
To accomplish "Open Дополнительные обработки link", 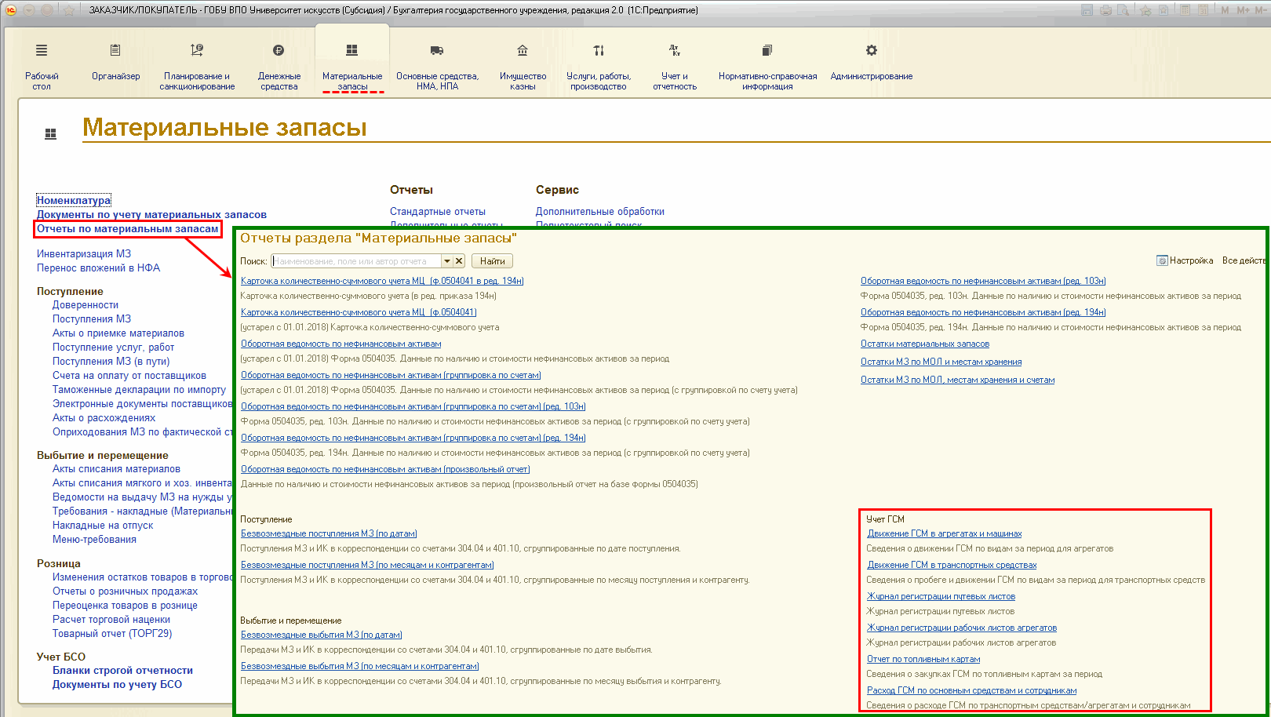I will pos(600,211).
